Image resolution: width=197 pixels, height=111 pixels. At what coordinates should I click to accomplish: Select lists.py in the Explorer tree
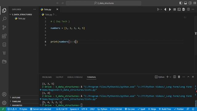point(22,18)
